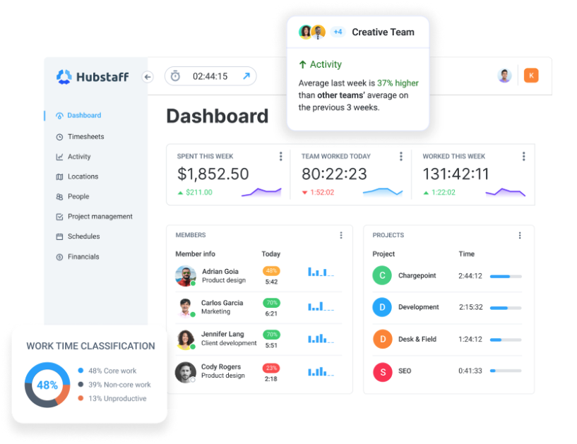
Task: Open the orange K account avatar
Action: 531,76
